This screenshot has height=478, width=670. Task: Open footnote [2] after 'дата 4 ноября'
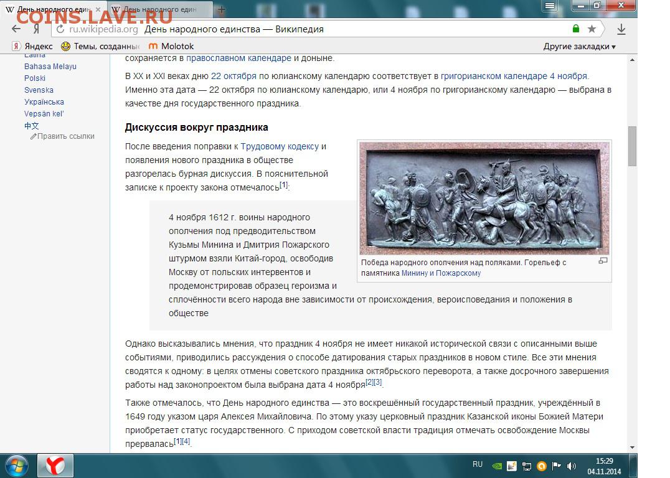coord(370,382)
